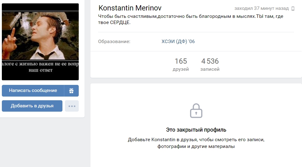Screen dimensions: 302x167
Task: Click the avatar caption text наш ответ
Action: click(x=41, y=70)
